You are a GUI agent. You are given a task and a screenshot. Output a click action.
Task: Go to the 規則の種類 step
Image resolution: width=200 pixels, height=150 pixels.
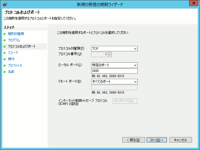pos(16,34)
